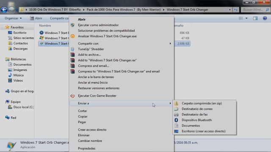
Task: Click Abrir toolbar button
Action: click(x=36, y=18)
